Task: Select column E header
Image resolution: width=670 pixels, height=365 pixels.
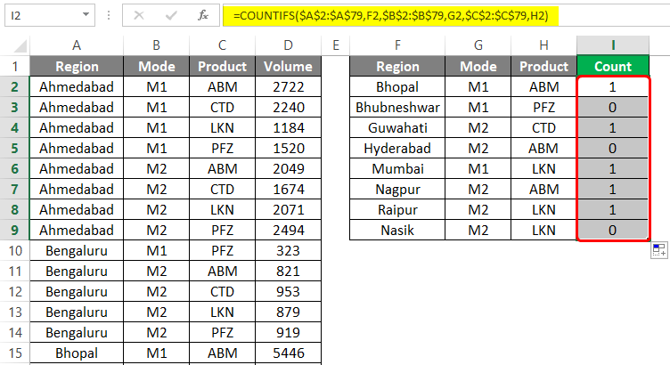Action: [x=335, y=45]
